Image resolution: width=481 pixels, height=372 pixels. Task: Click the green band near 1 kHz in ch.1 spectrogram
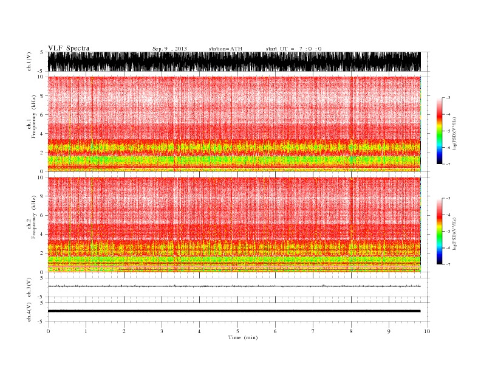[x=234, y=160]
